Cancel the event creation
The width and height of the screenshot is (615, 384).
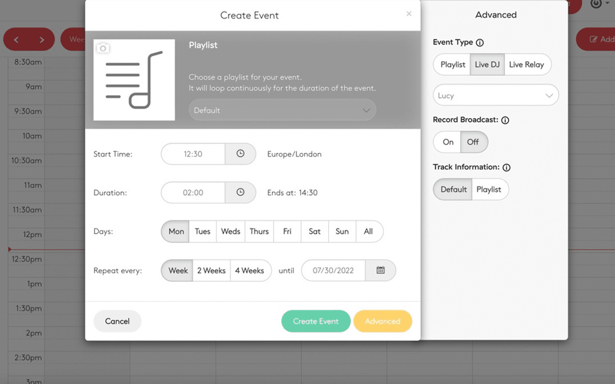click(x=117, y=321)
